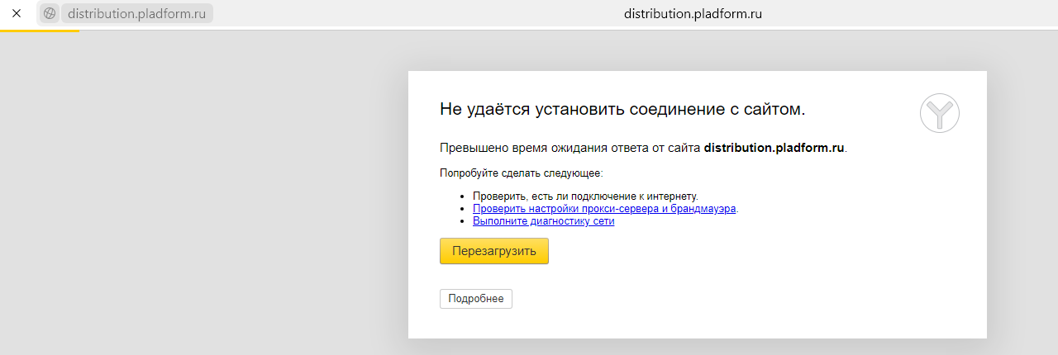The width and height of the screenshot is (1058, 355).
Task: Stop page loading with the X button
Action: (16, 13)
